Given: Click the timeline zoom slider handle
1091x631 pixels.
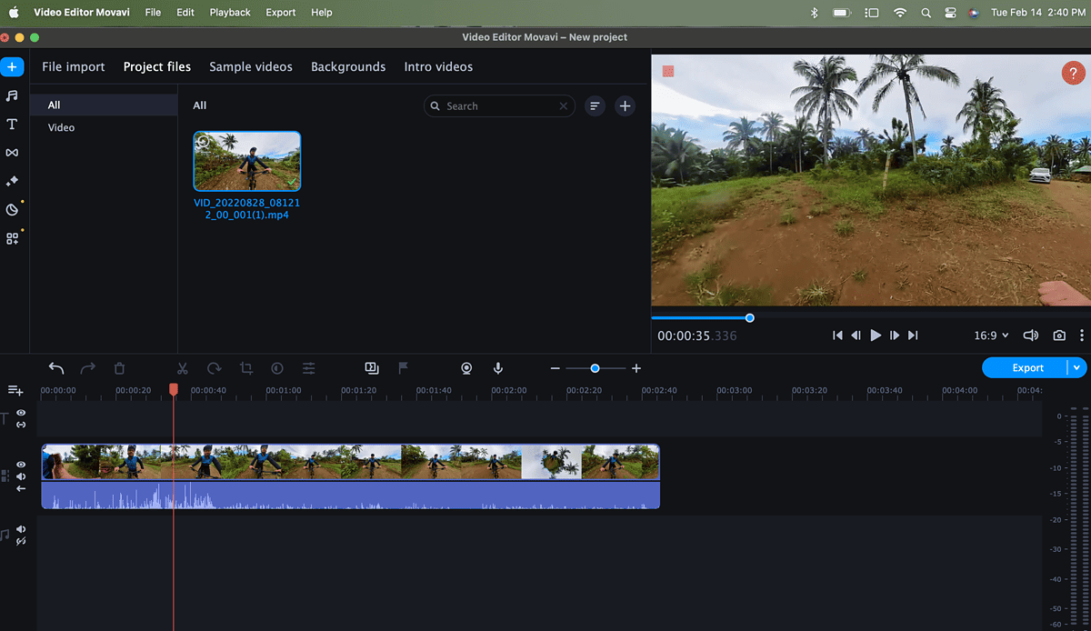Looking at the screenshot, I should pyautogui.click(x=595, y=368).
